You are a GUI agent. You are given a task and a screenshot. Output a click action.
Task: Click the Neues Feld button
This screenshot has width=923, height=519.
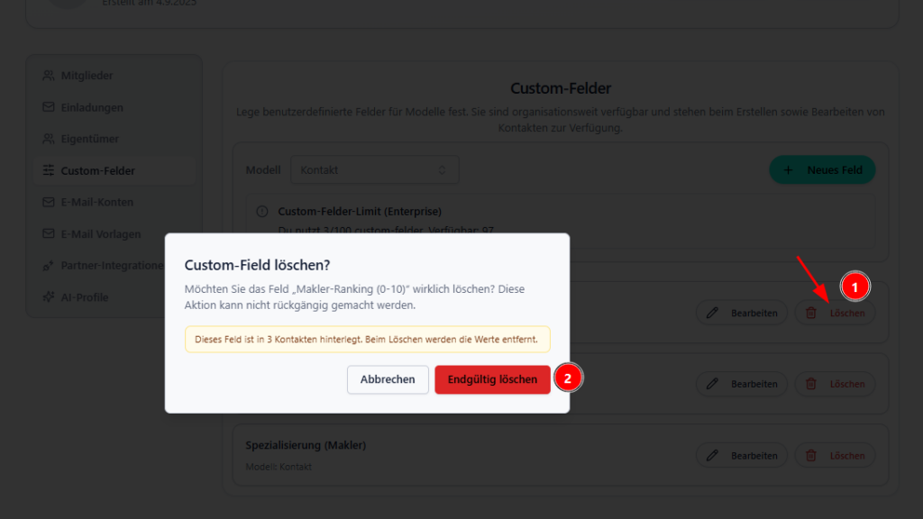[x=822, y=169]
